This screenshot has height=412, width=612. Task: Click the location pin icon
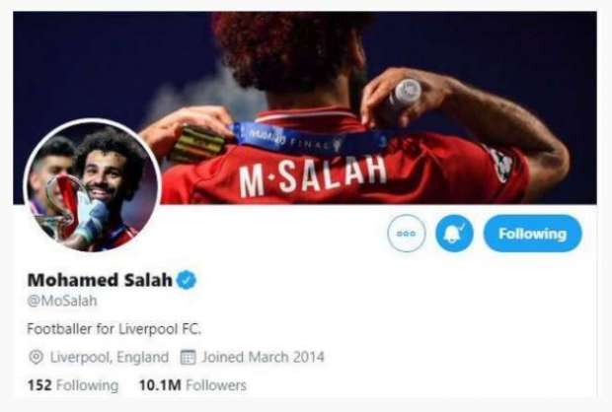[x=36, y=357]
